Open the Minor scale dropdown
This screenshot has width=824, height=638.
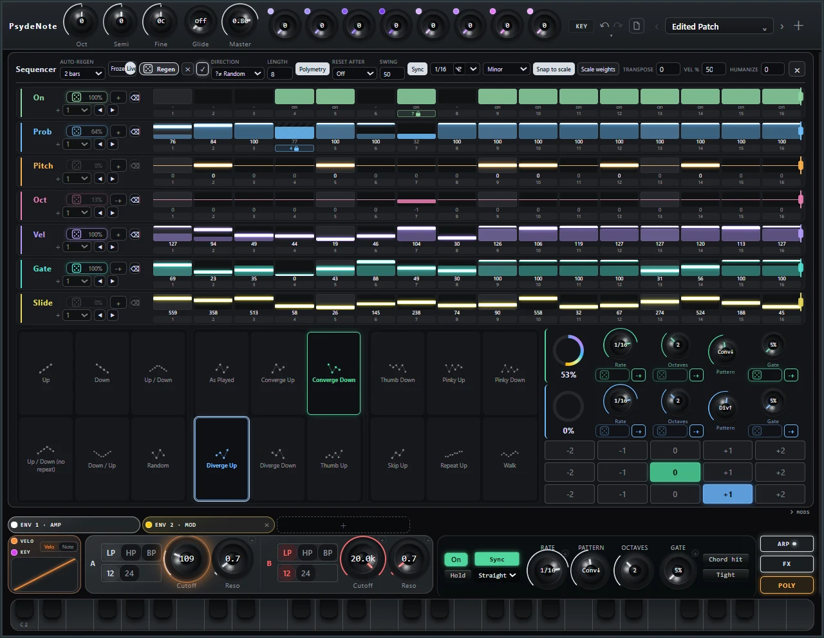click(507, 69)
